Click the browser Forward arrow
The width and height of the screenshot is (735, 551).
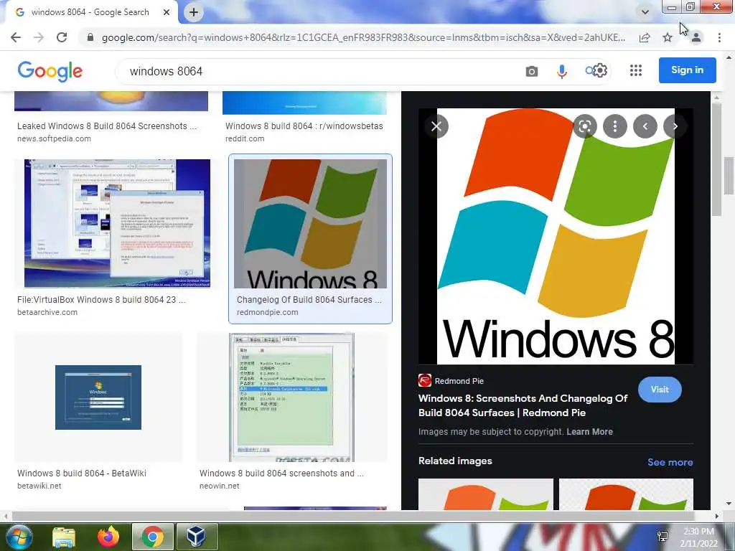(x=39, y=37)
